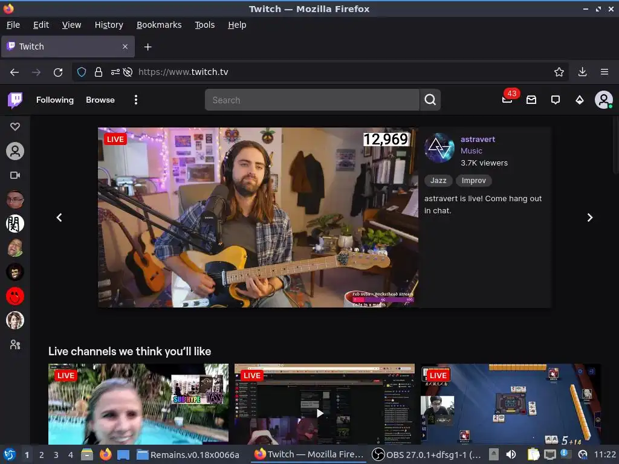Viewport: 619px width, 464px height.
Task: Open the sidebar channel with glasses avatar
Action: pyautogui.click(x=15, y=199)
